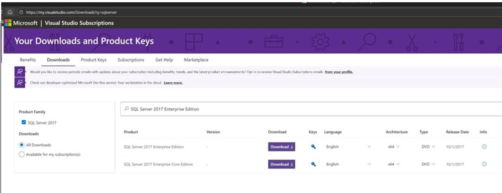This screenshot has width=502, height=193.
Task: Open product key for Enterprise Core Edition
Action: pyautogui.click(x=314, y=164)
